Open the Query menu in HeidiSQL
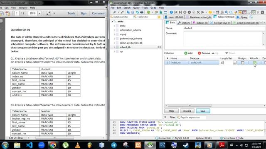 coord(136,8)
